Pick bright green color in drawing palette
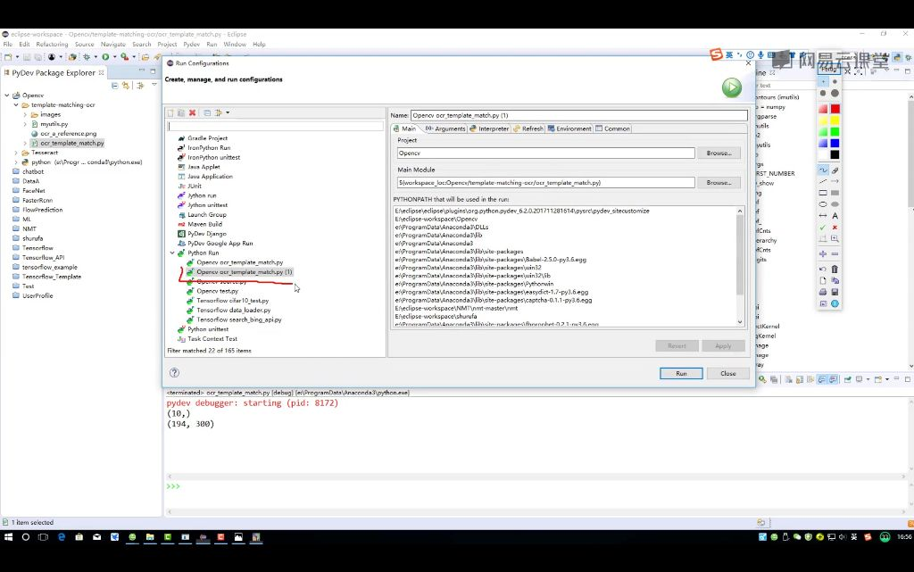Image resolution: width=914 pixels, height=572 pixels. (835, 132)
